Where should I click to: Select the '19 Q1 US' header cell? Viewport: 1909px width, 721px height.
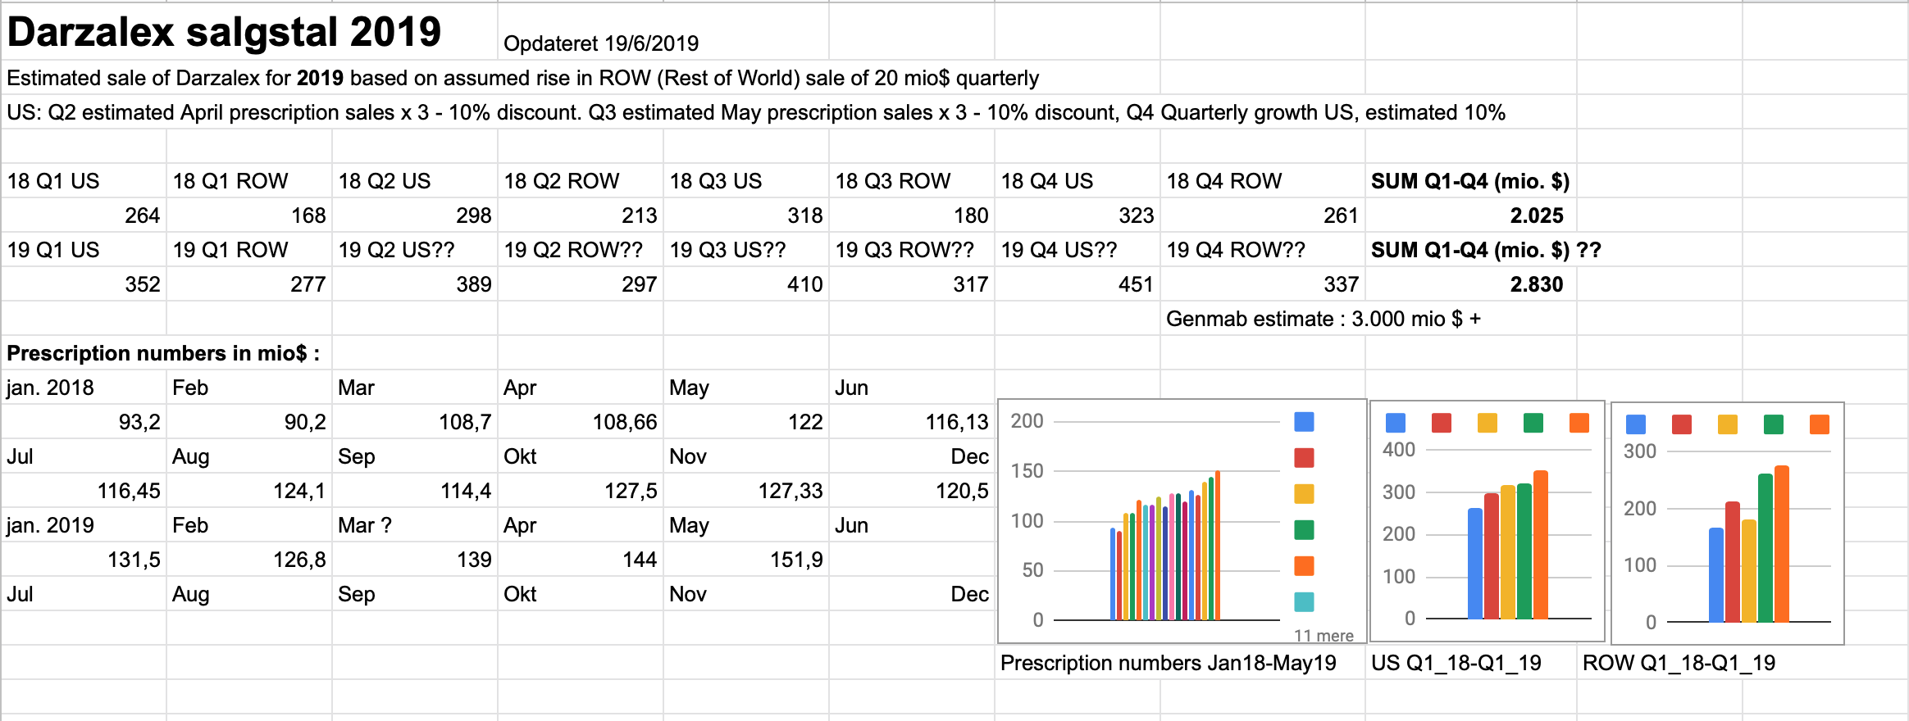point(84,249)
